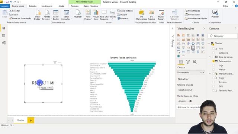Check the Categoria field checkbox

click(x=213, y=53)
